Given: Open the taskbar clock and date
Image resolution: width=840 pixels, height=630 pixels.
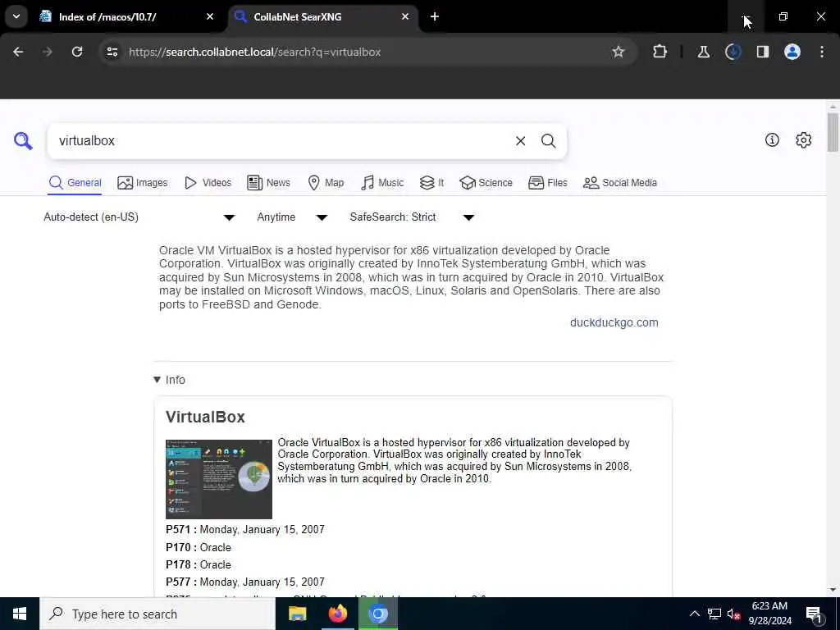Looking at the screenshot, I should point(769,614).
